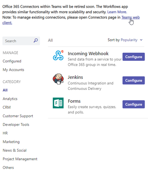Click the Incoming Webhook connector icon
Screen dimensions: 148x171
point(58,55)
